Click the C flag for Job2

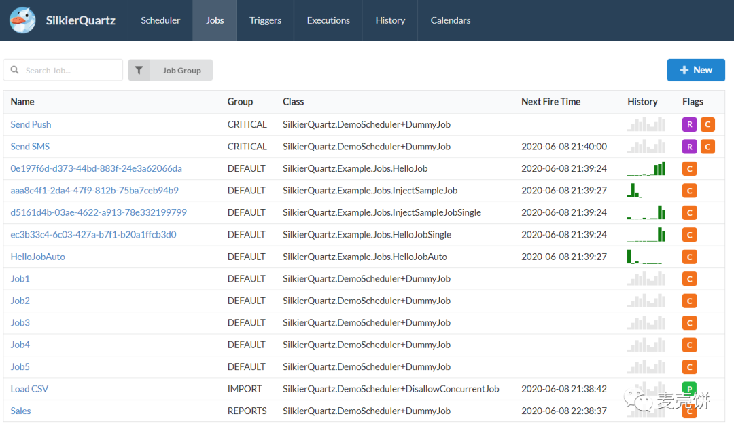[689, 301]
